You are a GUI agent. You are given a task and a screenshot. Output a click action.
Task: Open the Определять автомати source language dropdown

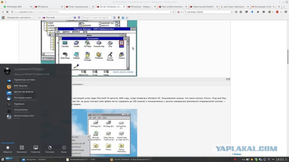(x=20, y=18)
